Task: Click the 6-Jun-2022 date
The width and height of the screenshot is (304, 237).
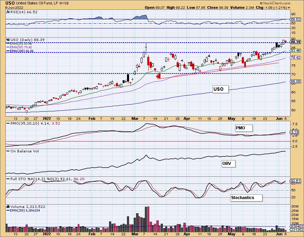Action: 14,7
